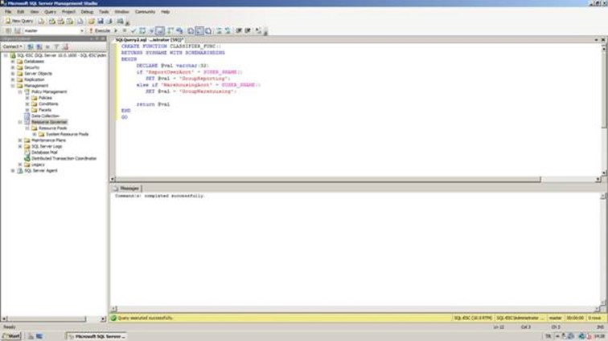Screen dimensions: 608x341
Task: Open the View menu
Action: click(35, 11)
